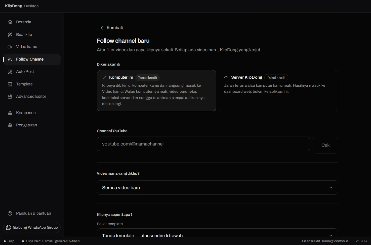Open the Semua video baru dropdown
The height and width of the screenshot is (245, 371).
point(218,187)
